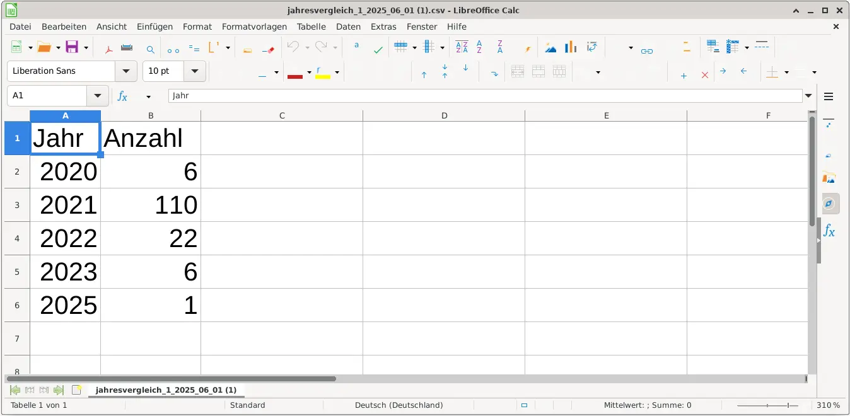This screenshot has width=850, height=416.
Task: Toggle print preview magnifier icon
Action: [150, 49]
